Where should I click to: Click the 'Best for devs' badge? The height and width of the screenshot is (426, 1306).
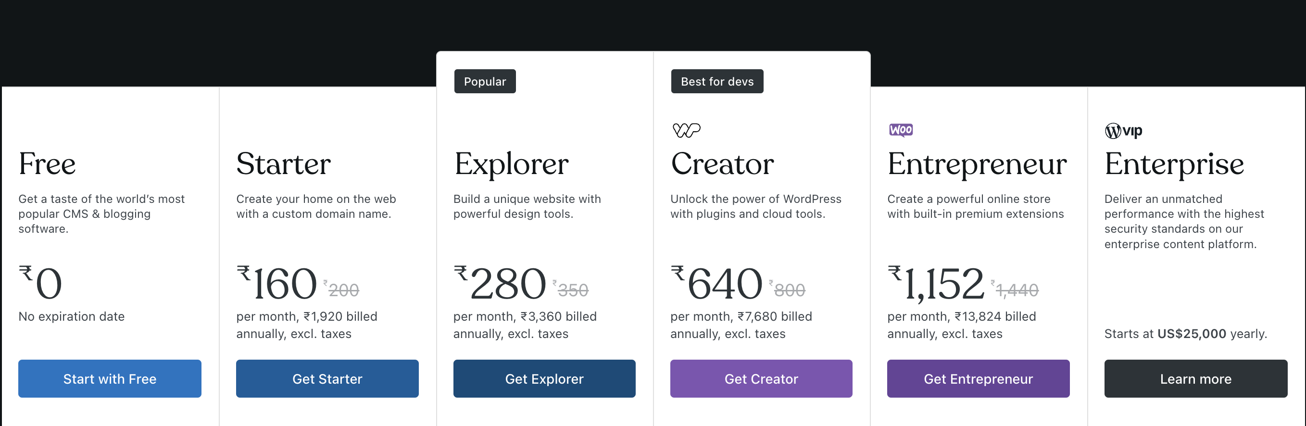(x=716, y=81)
